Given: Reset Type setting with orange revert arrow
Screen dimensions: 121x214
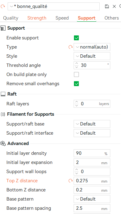Looking at the screenshot, I should click(71, 47).
